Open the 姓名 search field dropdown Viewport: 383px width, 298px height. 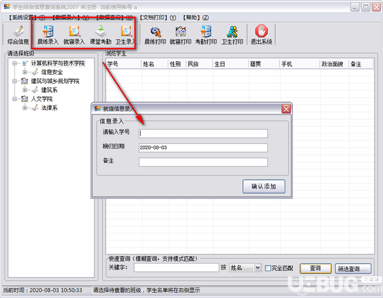click(258, 268)
